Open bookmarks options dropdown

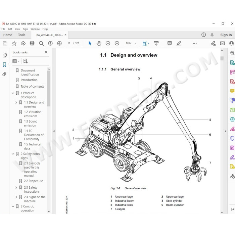tap(16, 61)
